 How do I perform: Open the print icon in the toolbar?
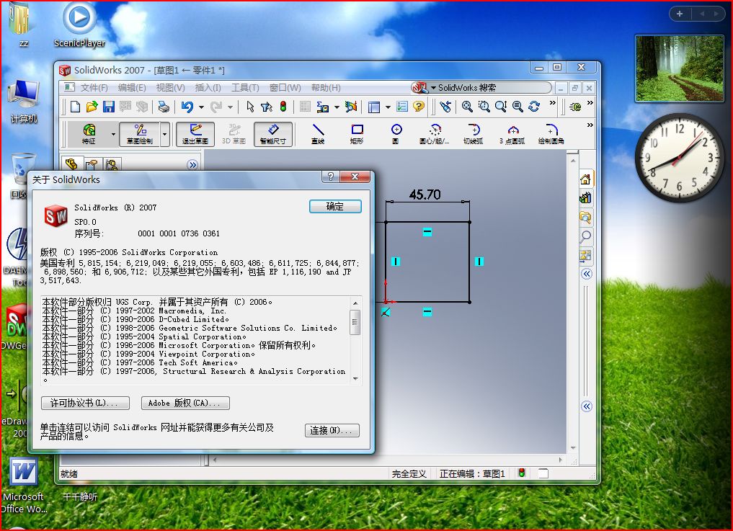163,105
